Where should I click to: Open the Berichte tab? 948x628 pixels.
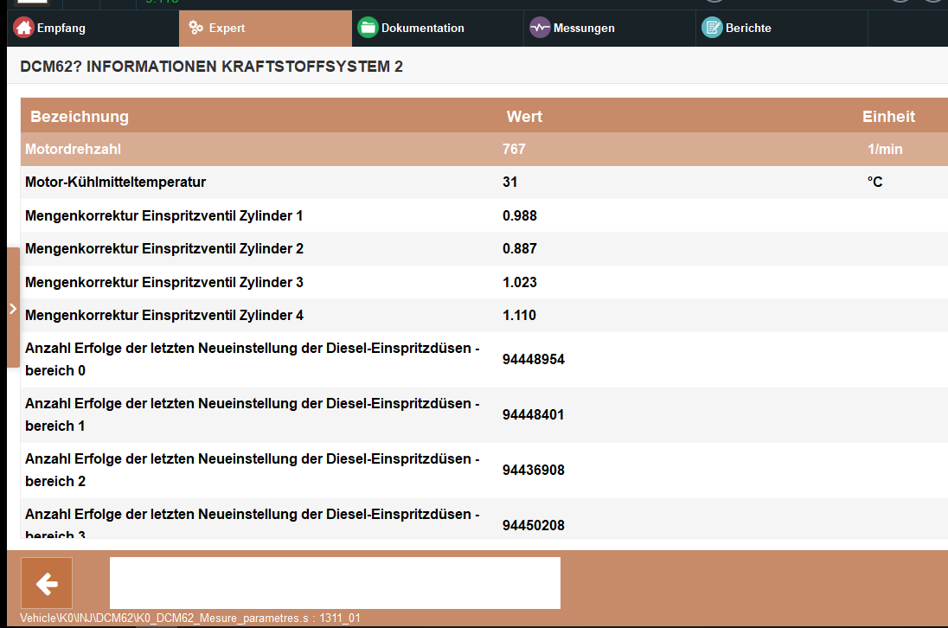(x=782, y=28)
